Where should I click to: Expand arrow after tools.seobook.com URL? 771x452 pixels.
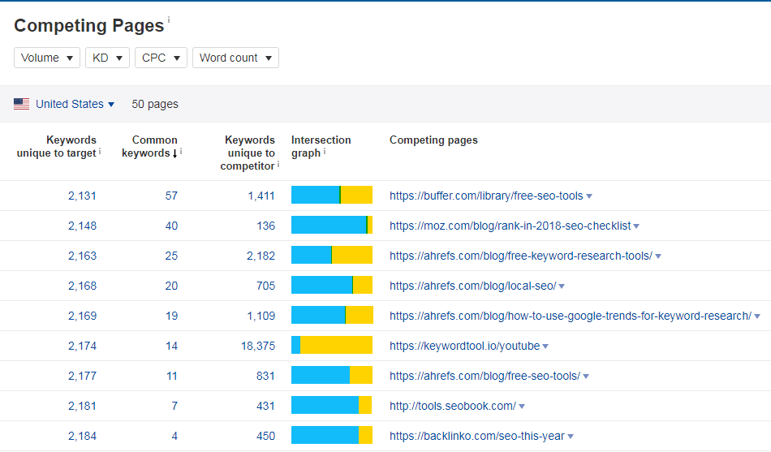click(x=522, y=407)
